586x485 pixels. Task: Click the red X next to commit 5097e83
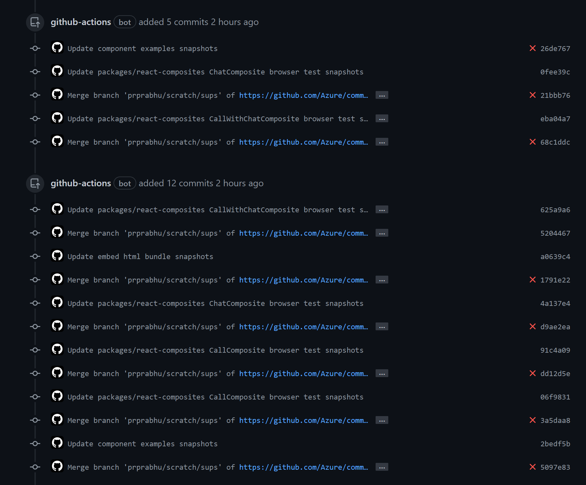coord(532,467)
